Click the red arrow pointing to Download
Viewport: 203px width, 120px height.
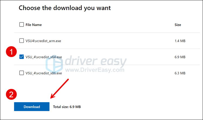point(59,89)
